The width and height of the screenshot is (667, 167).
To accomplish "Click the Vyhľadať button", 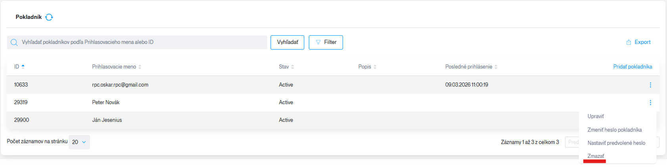I will click(287, 42).
